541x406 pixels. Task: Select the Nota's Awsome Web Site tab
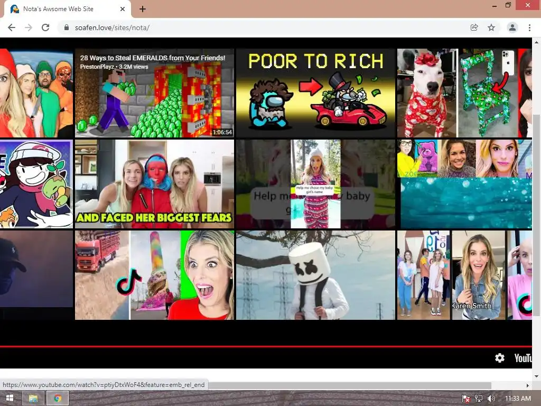pyautogui.click(x=67, y=9)
